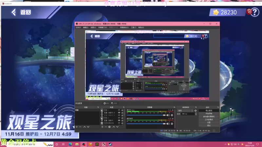The width and height of the screenshot is (262, 147).
Task: Toggle visibility of 文本 (GDI+) 2 source
Action: [119, 115]
